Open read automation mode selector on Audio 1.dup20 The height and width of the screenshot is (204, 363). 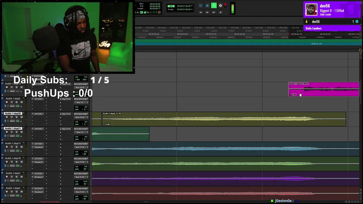[x=18, y=121]
